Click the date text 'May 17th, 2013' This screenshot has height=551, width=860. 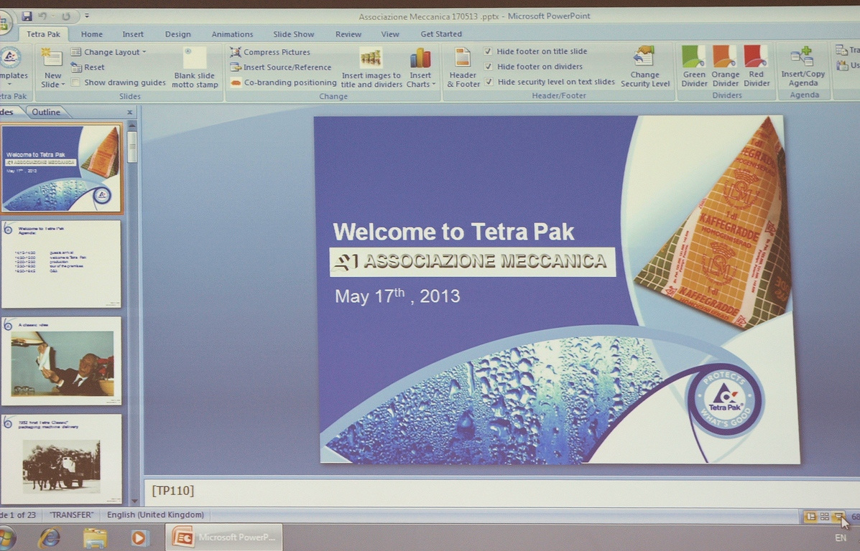pyautogui.click(x=397, y=296)
